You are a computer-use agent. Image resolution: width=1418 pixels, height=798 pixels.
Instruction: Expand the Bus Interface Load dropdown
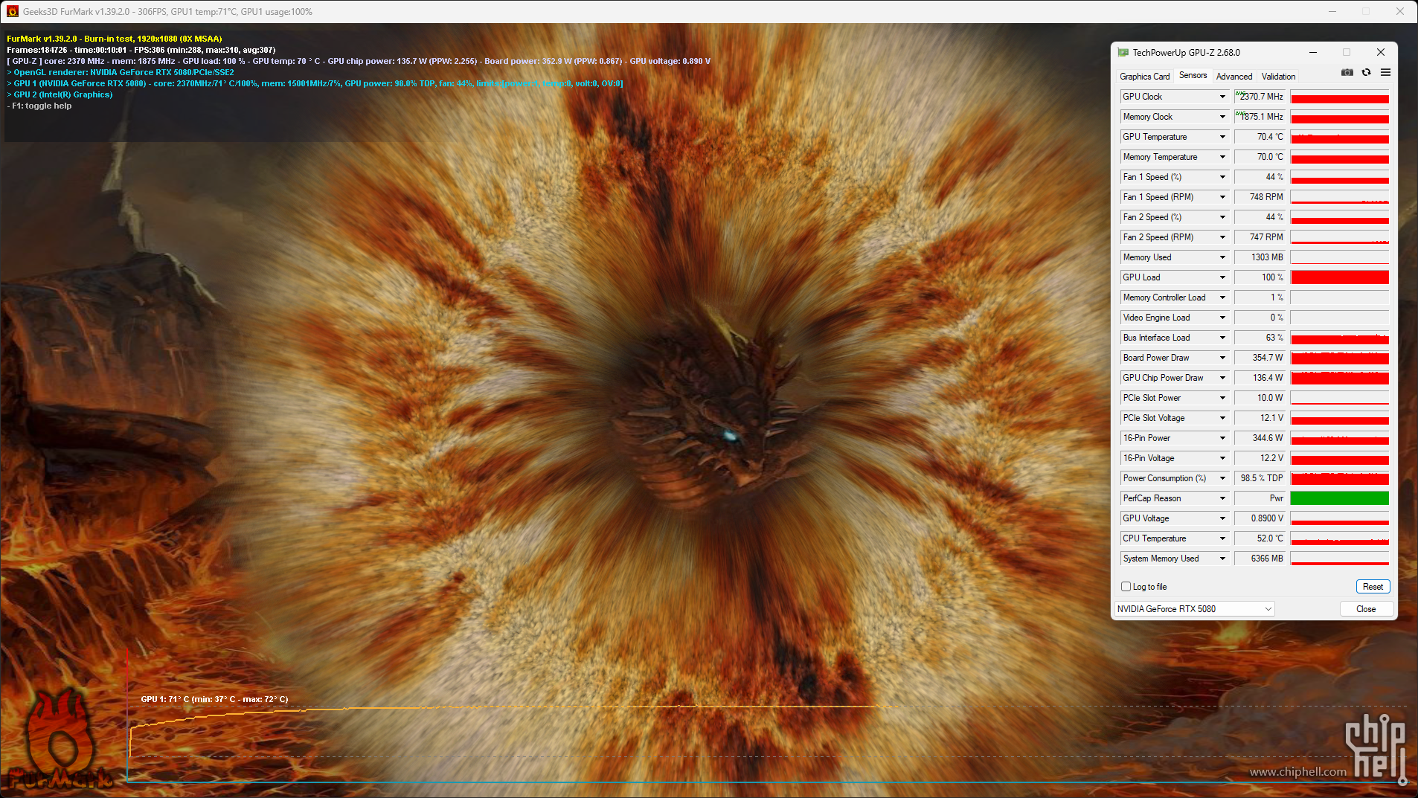click(1222, 338)
